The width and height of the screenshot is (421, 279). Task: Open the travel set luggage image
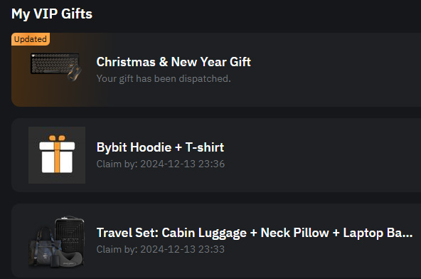point(57,242)
